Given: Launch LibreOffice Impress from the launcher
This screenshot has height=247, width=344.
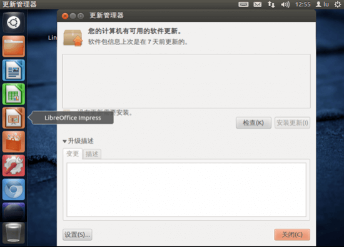Looking at the screenshot, I should [x=14, y=118].
